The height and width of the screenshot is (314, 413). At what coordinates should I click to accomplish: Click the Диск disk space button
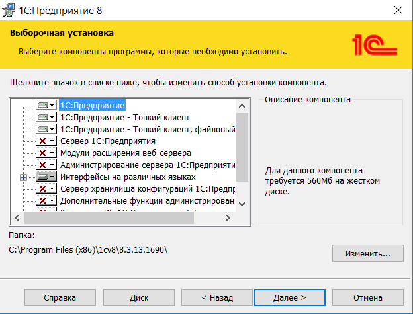[x=138, y=298]
